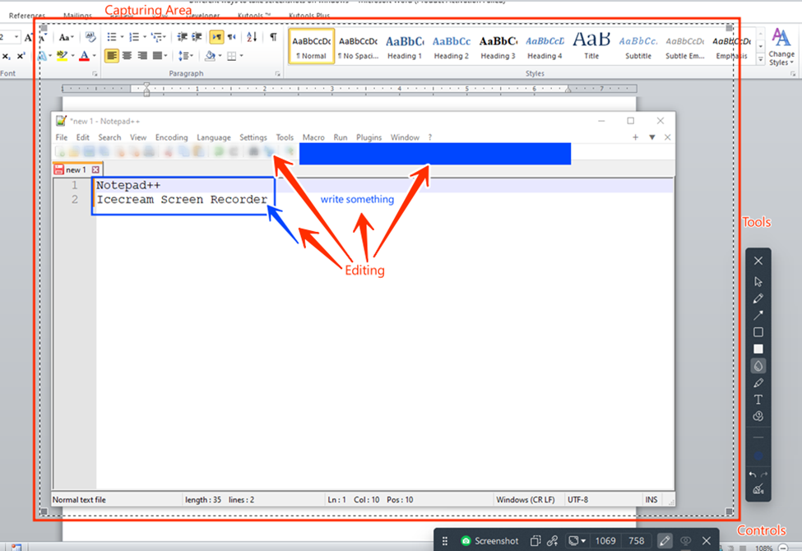Toggle Numbering list in Word ribbon
The image size is (802, 551).
click(x=134, y=37)
